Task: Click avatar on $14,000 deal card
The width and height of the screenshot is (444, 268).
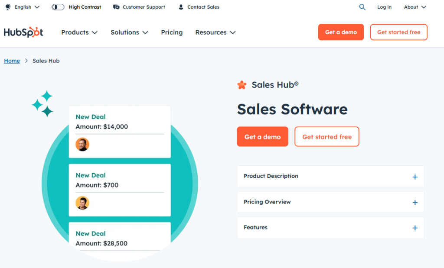Action: coord(82,144)
